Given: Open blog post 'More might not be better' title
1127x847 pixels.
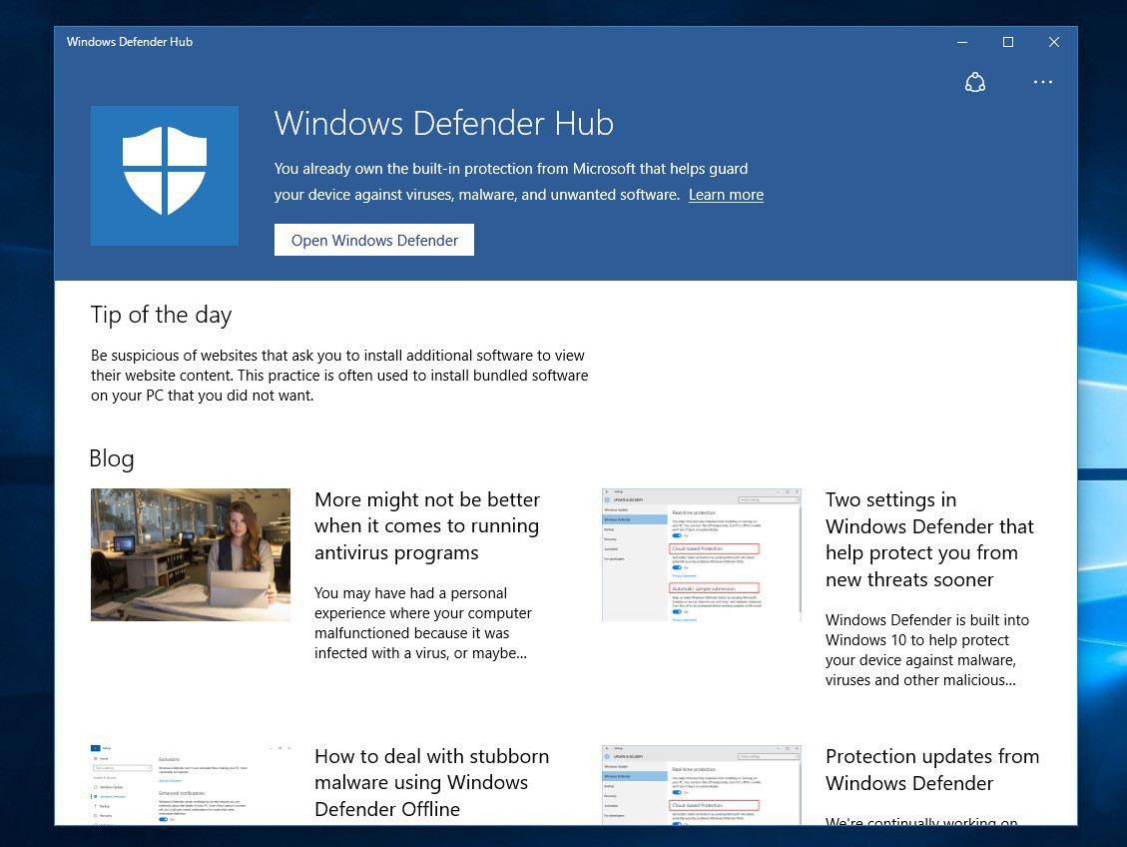Looking at the screenshot, I should pyautogui.click(x=427, y=525).
